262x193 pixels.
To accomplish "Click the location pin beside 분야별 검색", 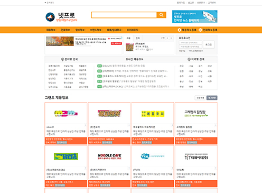I will [62, 59].
